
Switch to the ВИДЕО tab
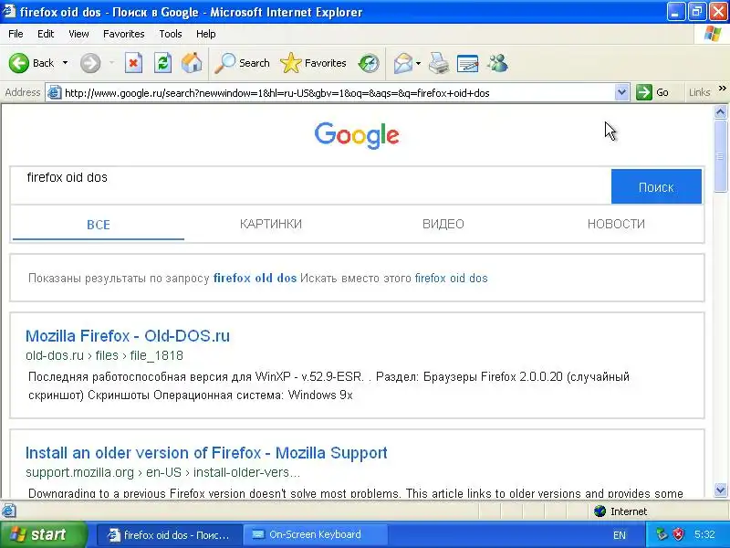pos(443,224)
